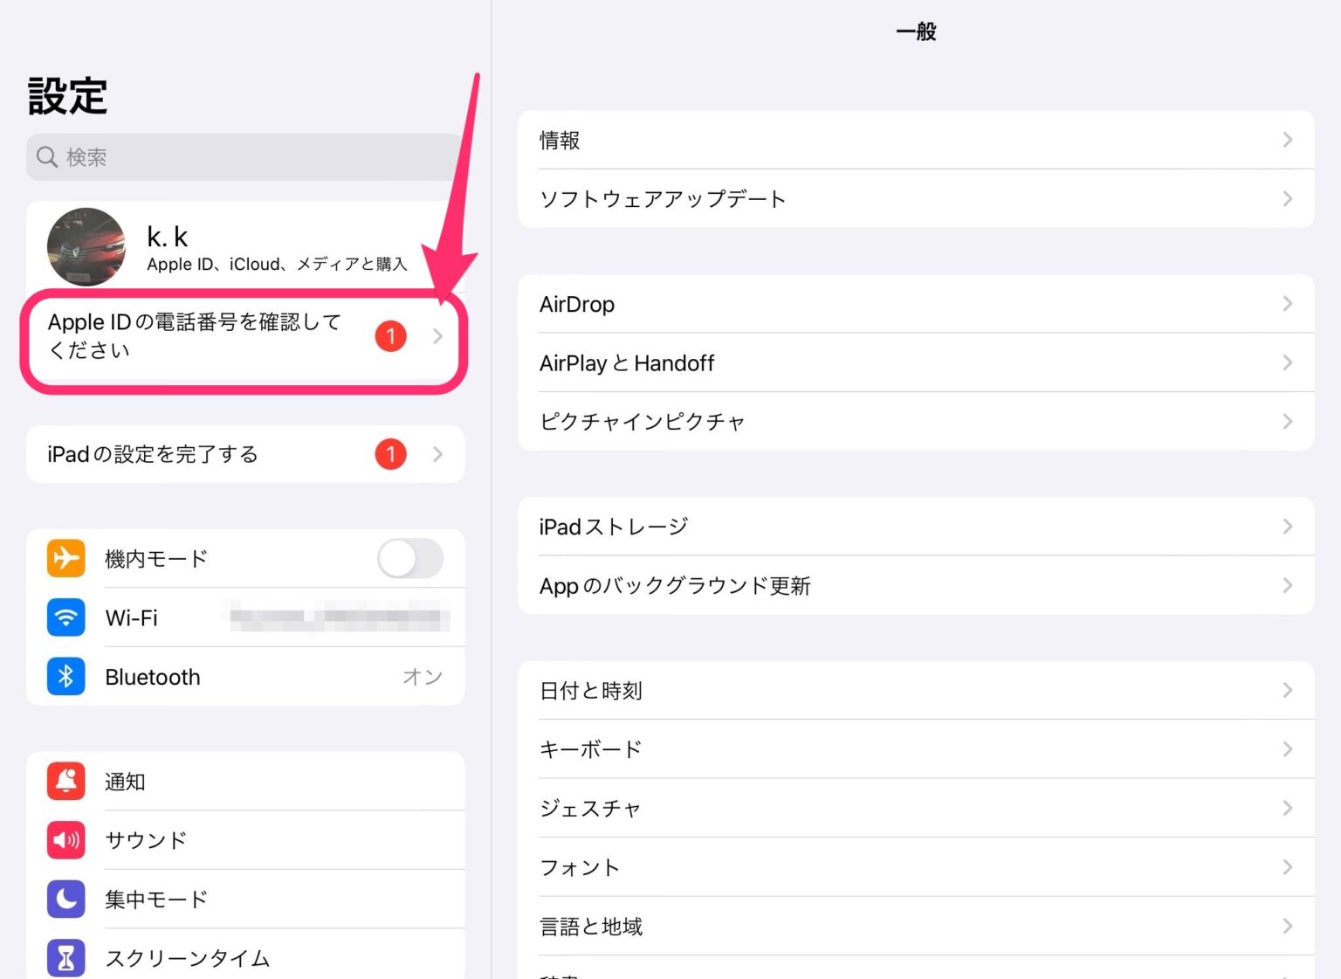
Task: Toggle Airplane Mode switch on
Action: click(410, 559)
